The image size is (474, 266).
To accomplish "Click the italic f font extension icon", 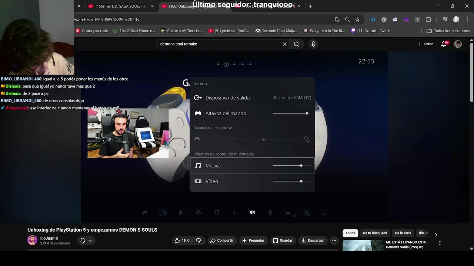I will tap(417, 20).
